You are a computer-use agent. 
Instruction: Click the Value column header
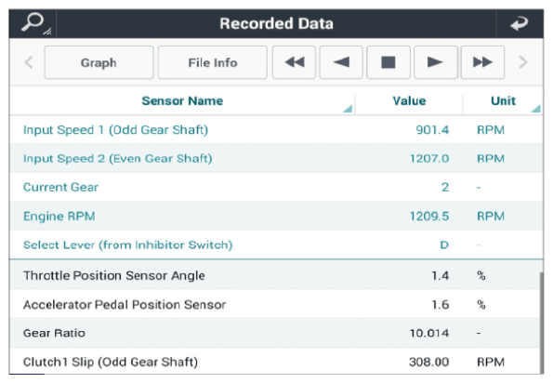pyautogui.click(x=409, y=101)
